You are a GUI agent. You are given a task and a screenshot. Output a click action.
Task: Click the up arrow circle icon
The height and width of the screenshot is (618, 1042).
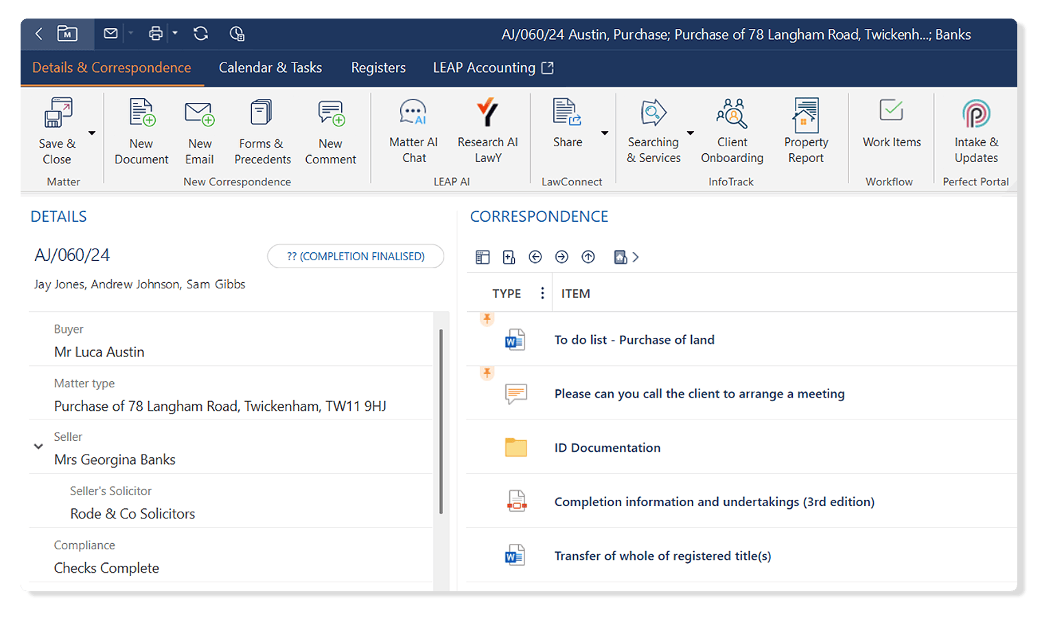(x=588, y=257)
